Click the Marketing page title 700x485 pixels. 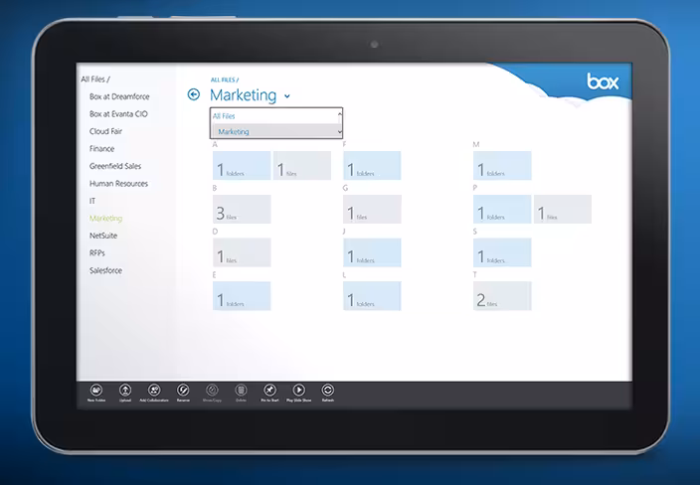[244, 95]
